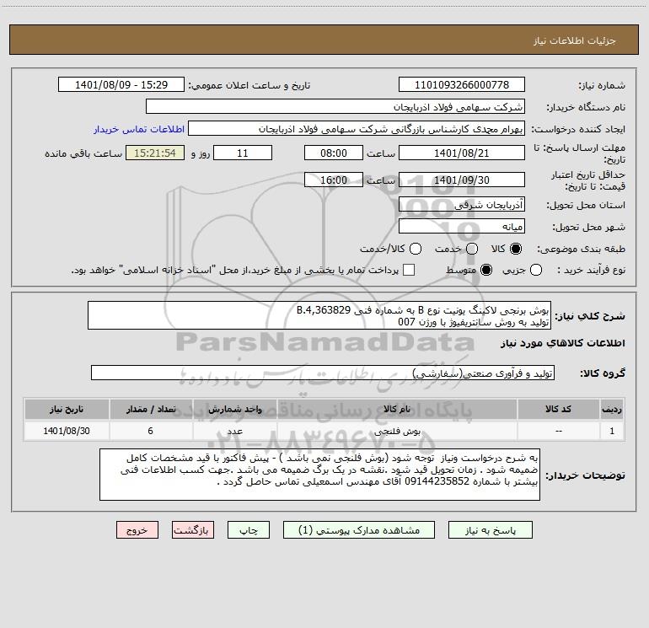Click the شرح کلی نیاز description box

(319, 315)
